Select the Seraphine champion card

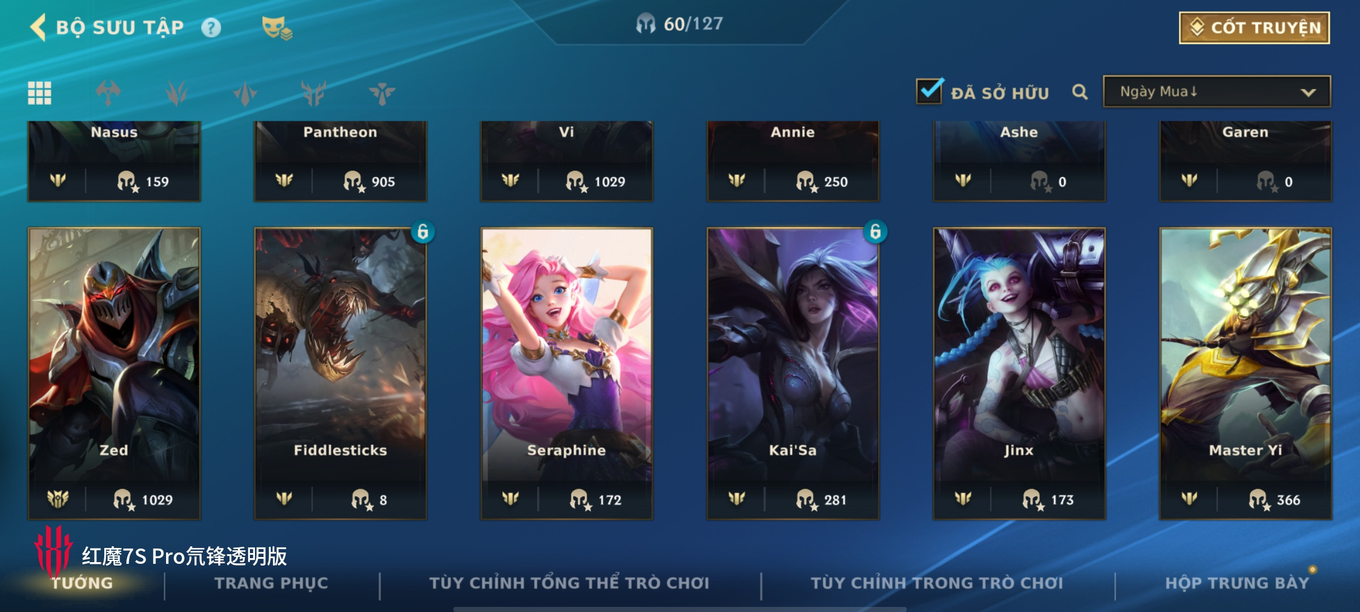[x=567, y=373]
